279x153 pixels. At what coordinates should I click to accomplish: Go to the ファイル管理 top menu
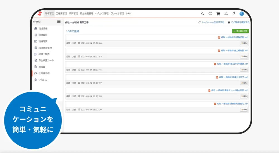point(117,13)
